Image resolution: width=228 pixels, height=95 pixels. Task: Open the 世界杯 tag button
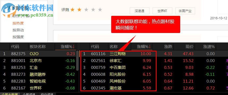[162, 11]
